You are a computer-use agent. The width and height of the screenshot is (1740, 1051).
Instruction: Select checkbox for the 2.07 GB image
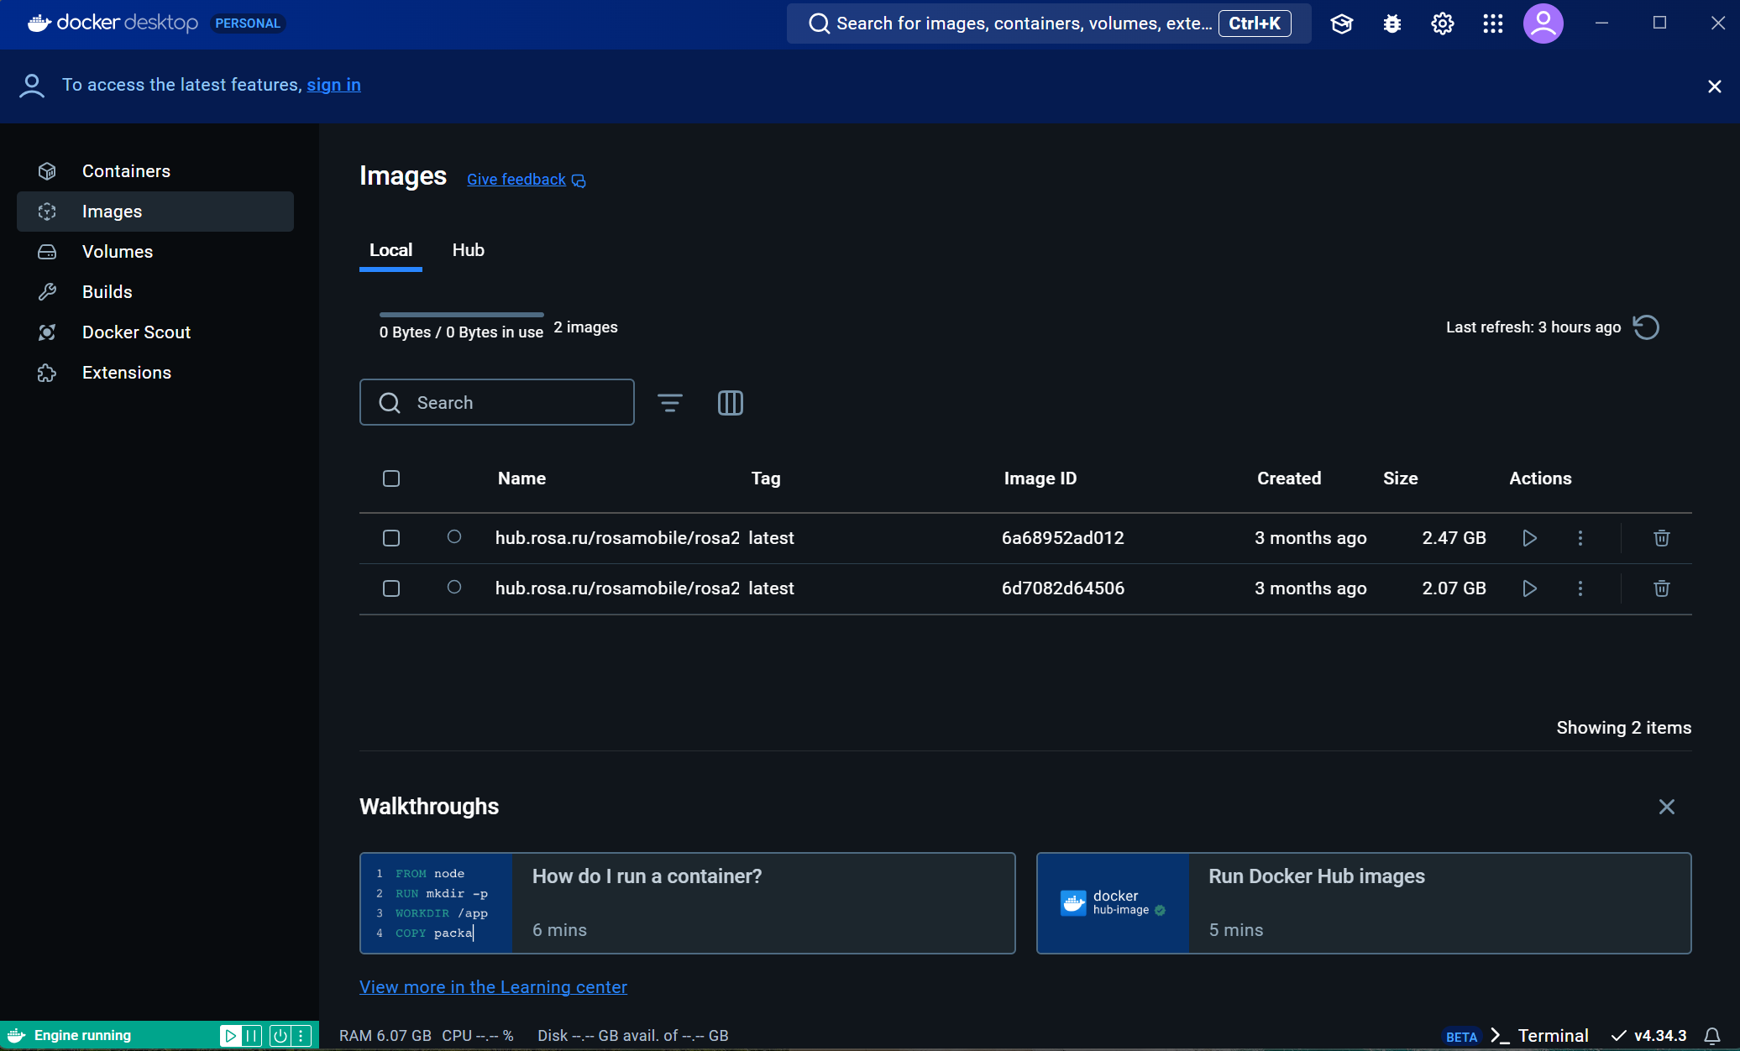[x=391, y=588]
